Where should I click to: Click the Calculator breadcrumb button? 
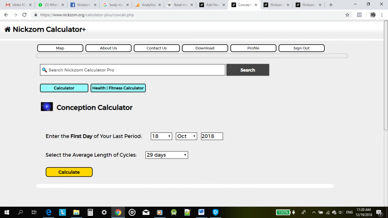pyautogui.click(x=64, y=88)
